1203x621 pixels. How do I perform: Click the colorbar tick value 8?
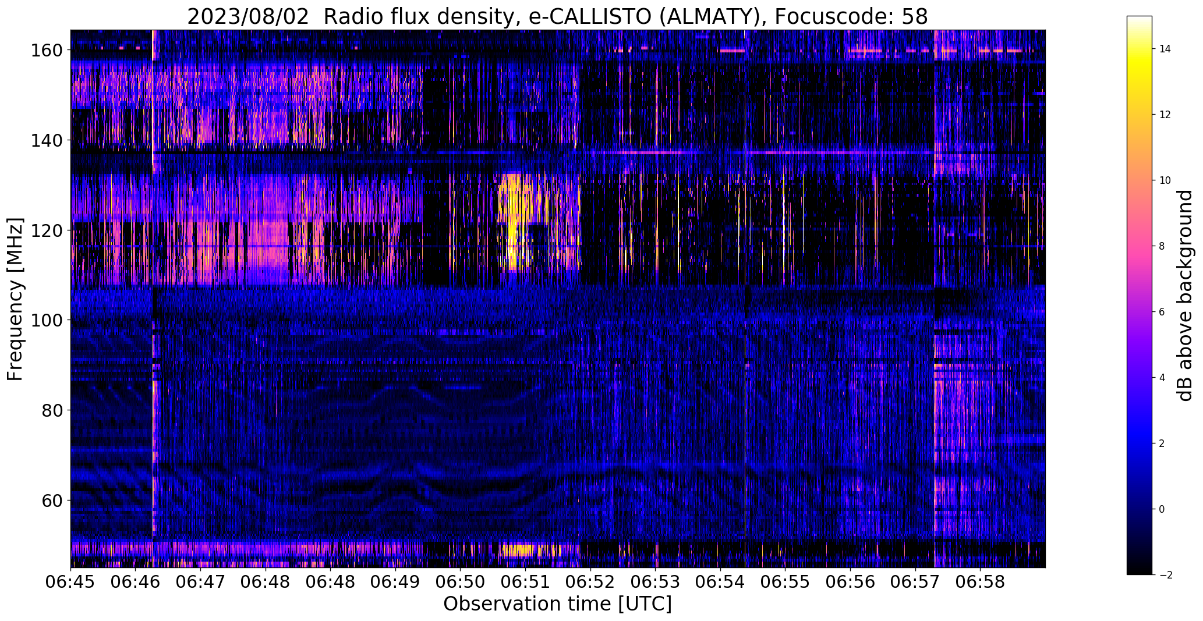[1162, 246]
